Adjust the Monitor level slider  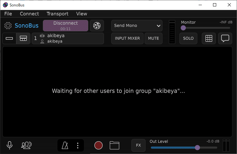tap(205, 28)
